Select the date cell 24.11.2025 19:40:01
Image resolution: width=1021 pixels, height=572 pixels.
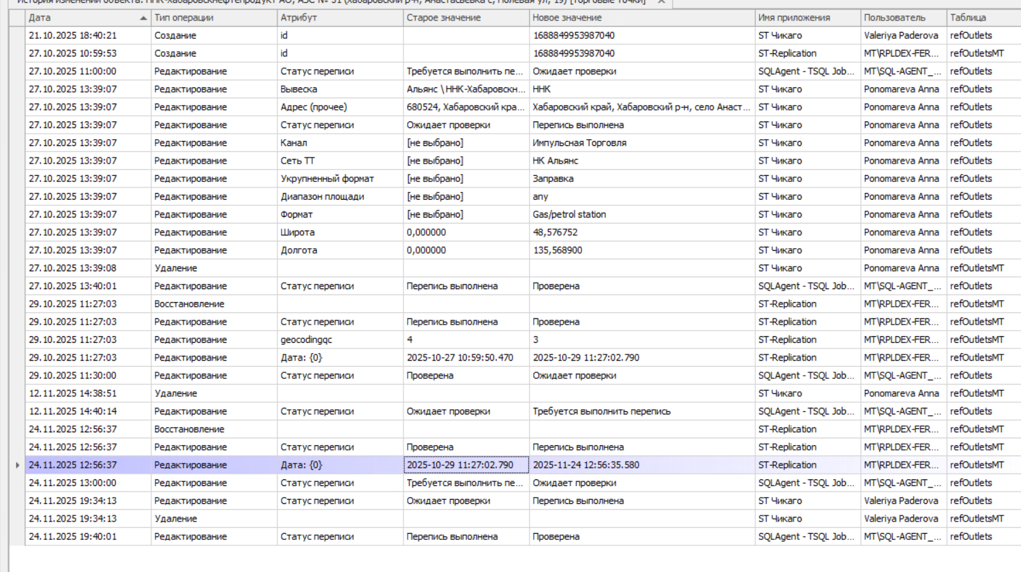click(x=88, y=537)
